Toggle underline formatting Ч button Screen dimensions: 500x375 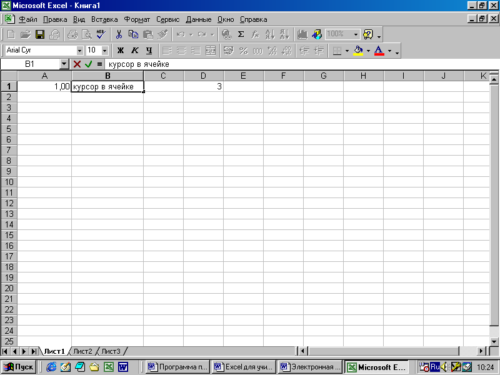pos(149,51)
